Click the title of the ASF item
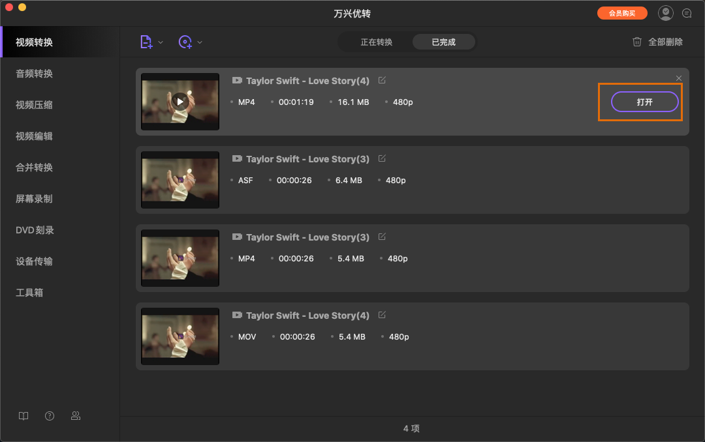 pyautogui.click(x=307, y=159)
